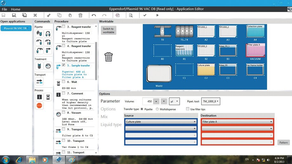This screenshot has height=164, width=292.
Task: Select the Reagent transfer command icon
Action: click(39, 50)
